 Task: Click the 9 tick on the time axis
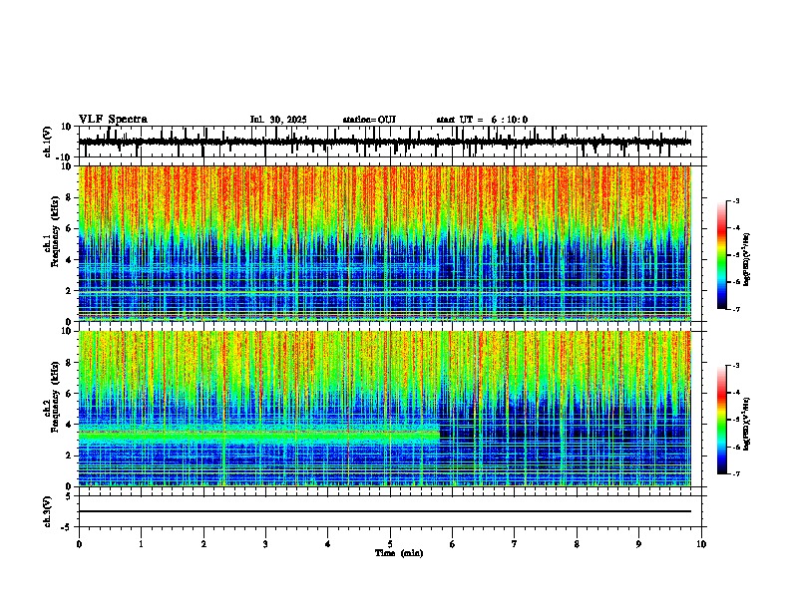[638, 544]
